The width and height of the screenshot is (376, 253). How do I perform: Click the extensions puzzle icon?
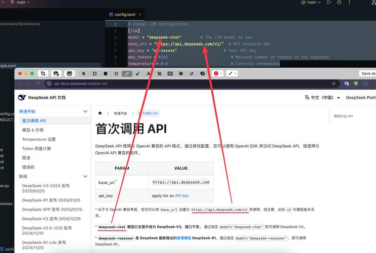point(365,83)
